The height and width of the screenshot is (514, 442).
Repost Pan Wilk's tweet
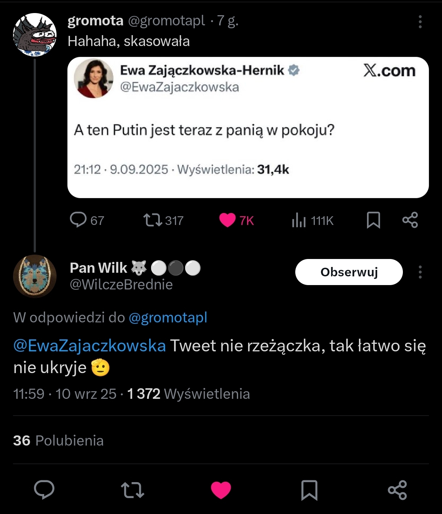(133, 490)
